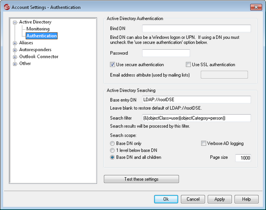Image resolution: width=266 pixels, height=210 pixels.
Task: Open Help for this dialog
Action: (247, 199)
